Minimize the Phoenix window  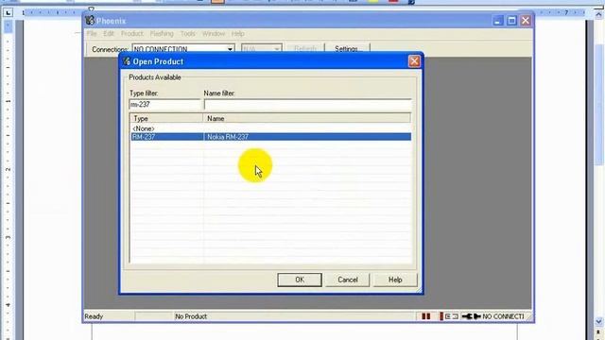[x=498, y=21]
